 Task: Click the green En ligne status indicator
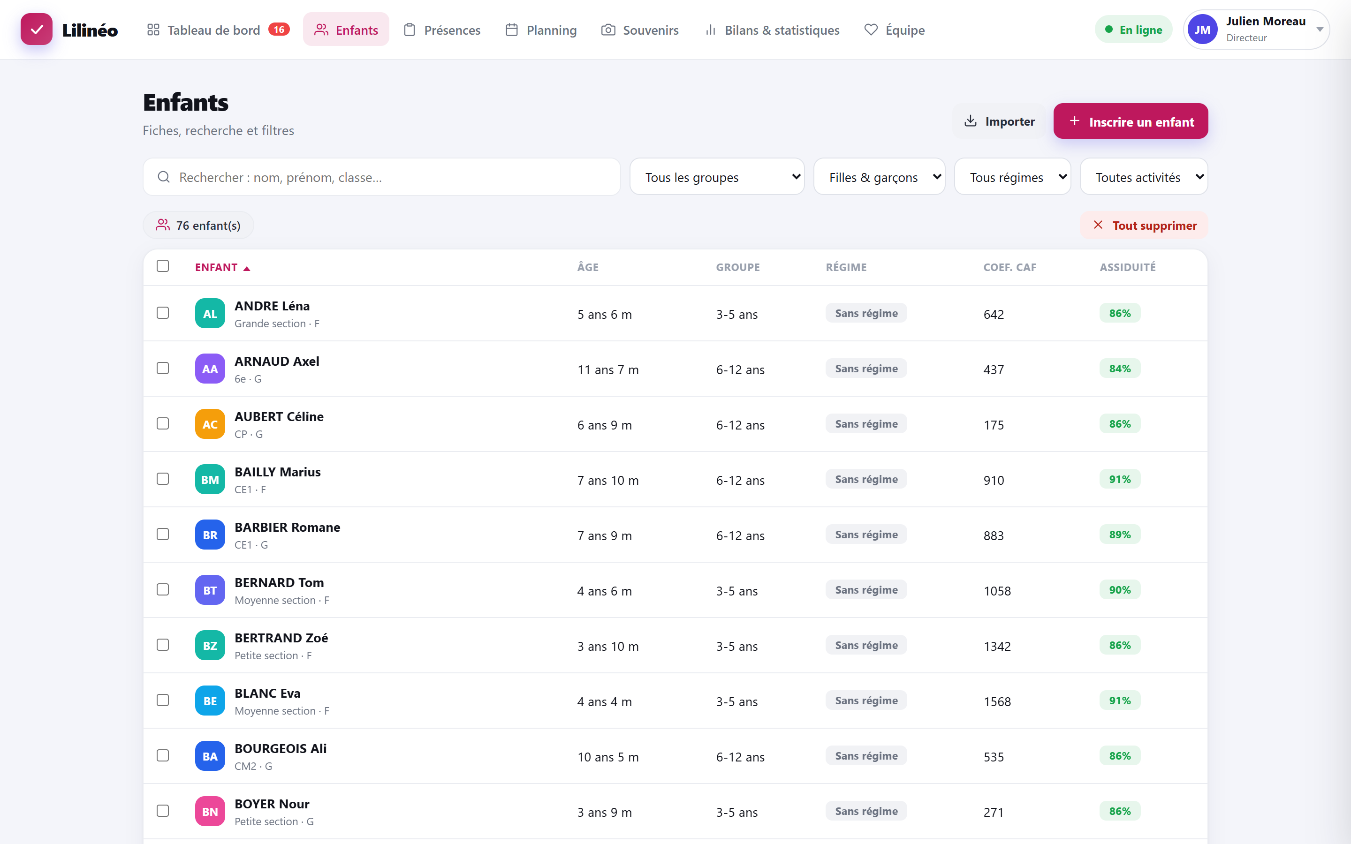[x=1133, y=30]
